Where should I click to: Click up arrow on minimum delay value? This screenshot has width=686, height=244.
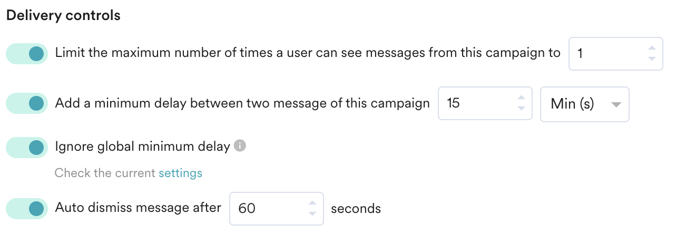click(521, 99)
